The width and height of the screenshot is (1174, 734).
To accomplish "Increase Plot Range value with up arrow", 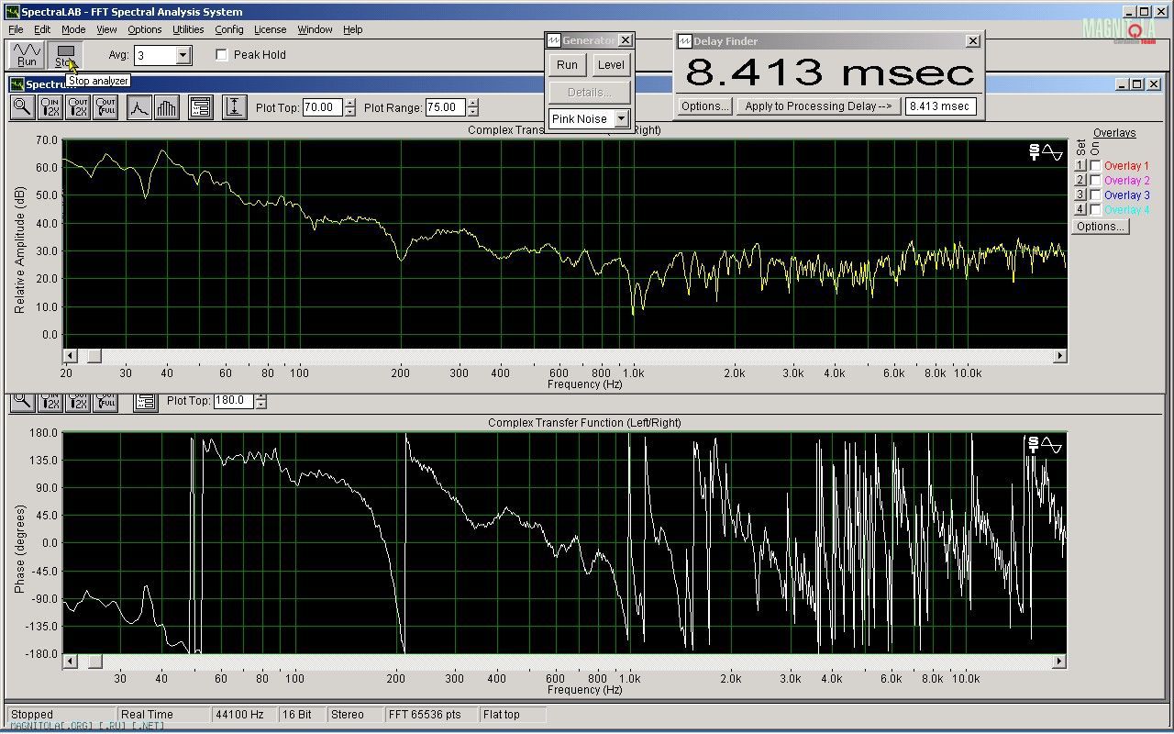I will coord(471,103).
